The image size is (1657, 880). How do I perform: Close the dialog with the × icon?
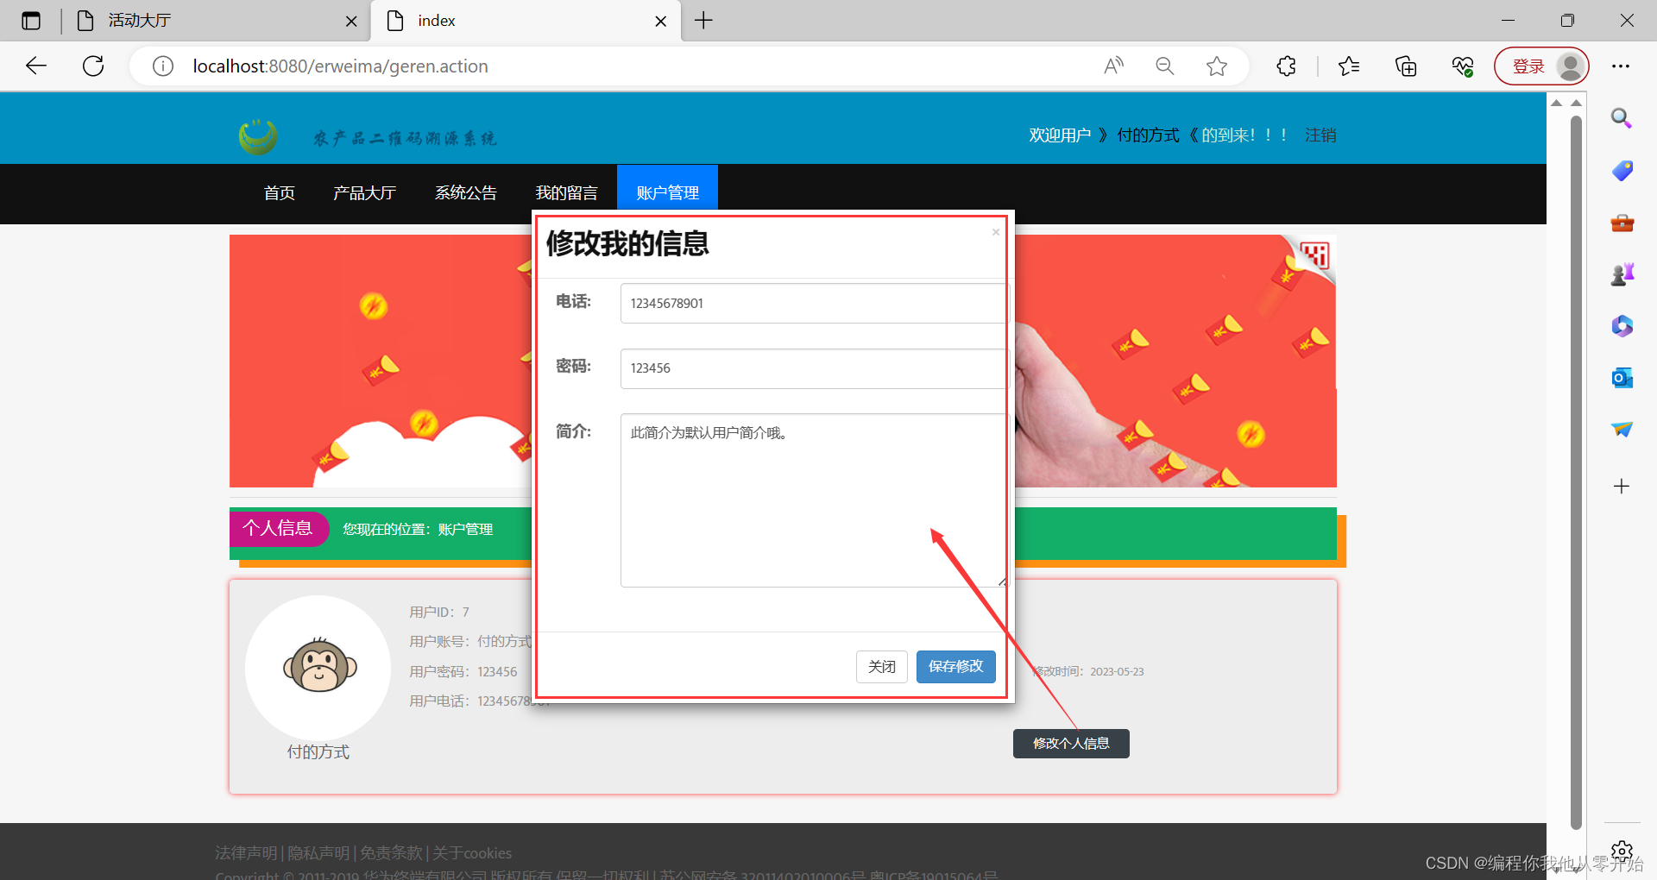[x=996, y=232]
